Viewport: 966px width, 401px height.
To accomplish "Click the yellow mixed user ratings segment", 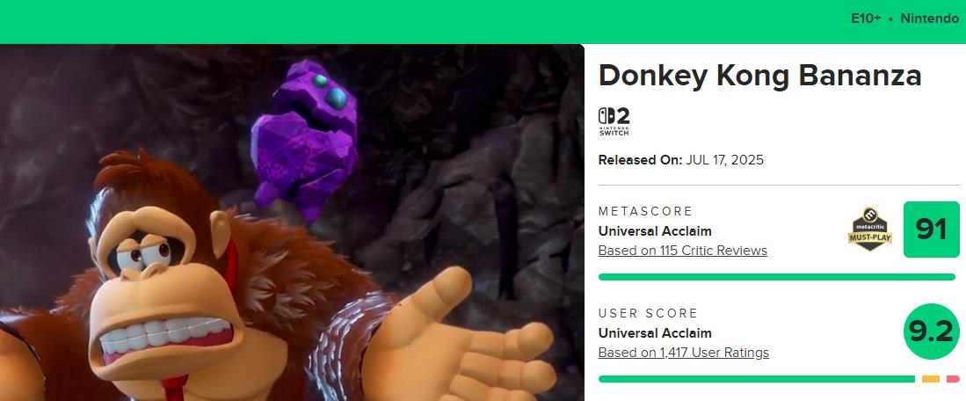I will tap(930, 379).
